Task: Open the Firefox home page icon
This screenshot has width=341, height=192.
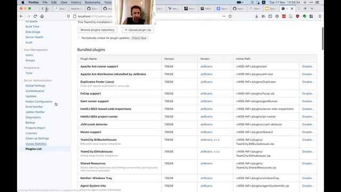Action: (x=42, y=16)
